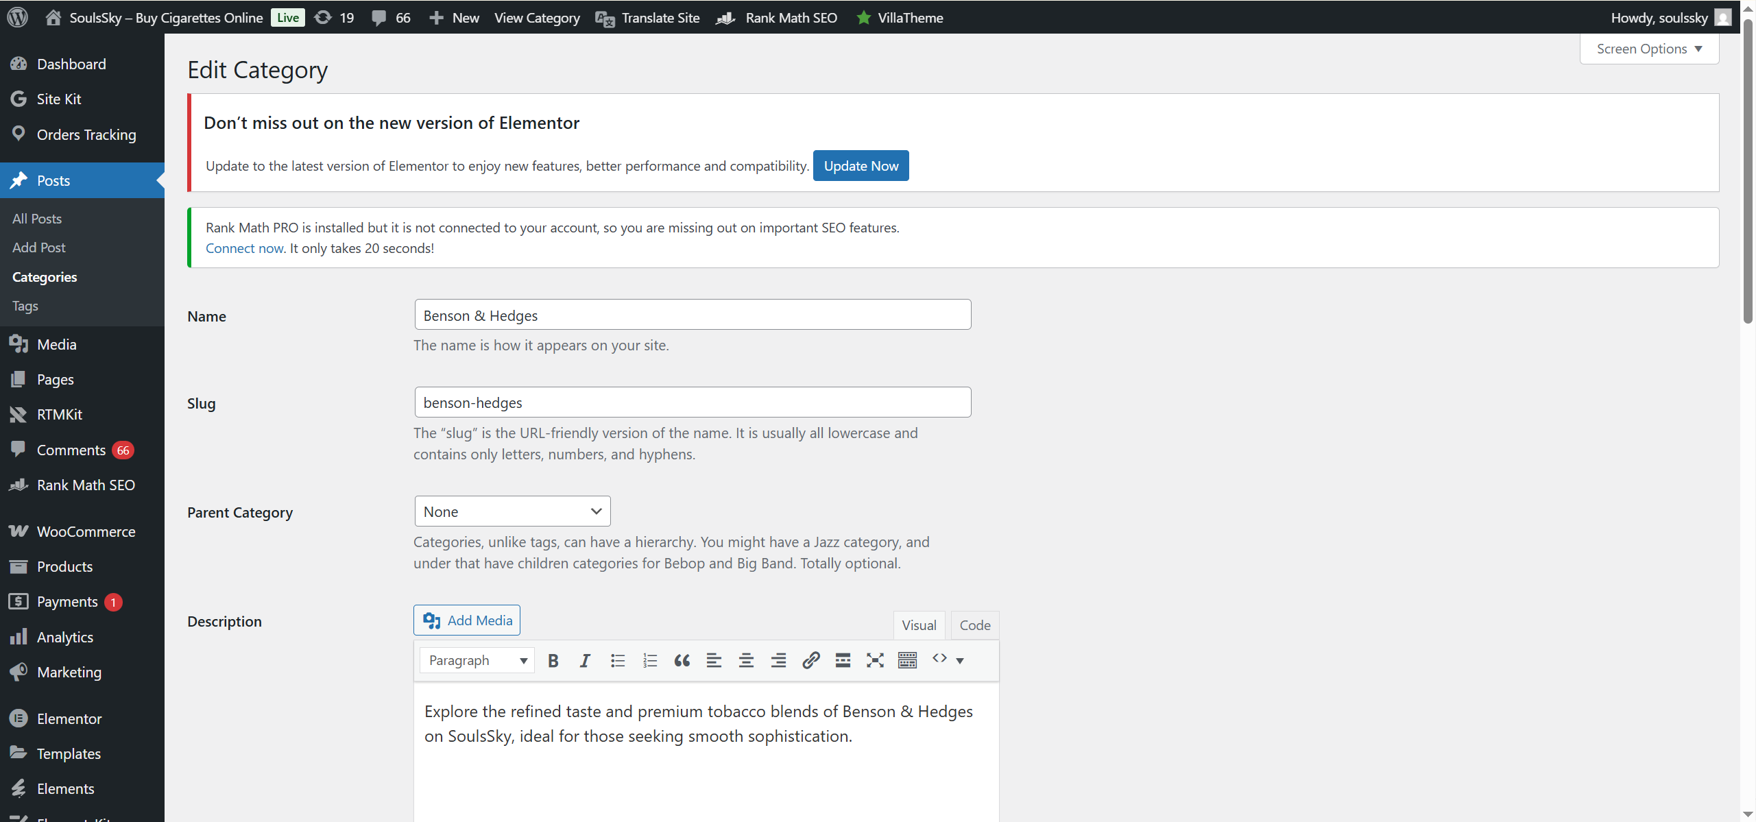Screen dimensions: 1756x822
Task: Apply blockquote formatting
Action: [682, 660]
